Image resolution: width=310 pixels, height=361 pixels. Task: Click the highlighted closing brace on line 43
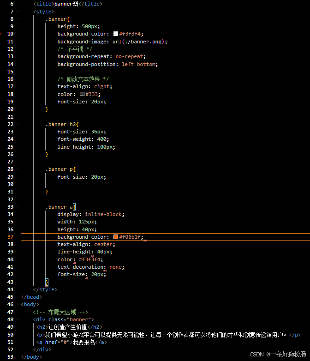tap(47, 282)
